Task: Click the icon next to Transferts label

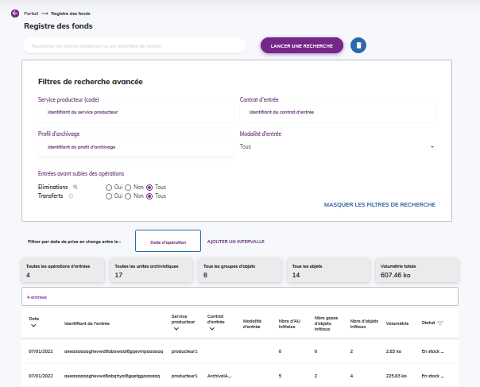Action: pos(71,195)
